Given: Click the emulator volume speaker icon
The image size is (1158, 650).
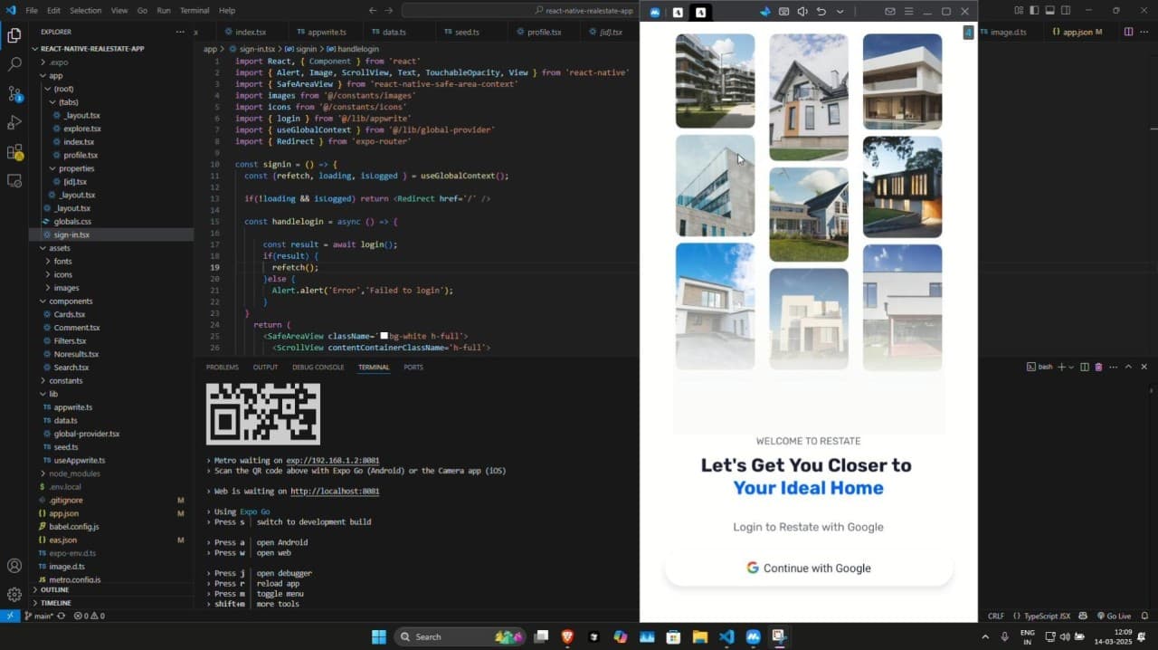Looking at the screenshot, I should 802,12.
